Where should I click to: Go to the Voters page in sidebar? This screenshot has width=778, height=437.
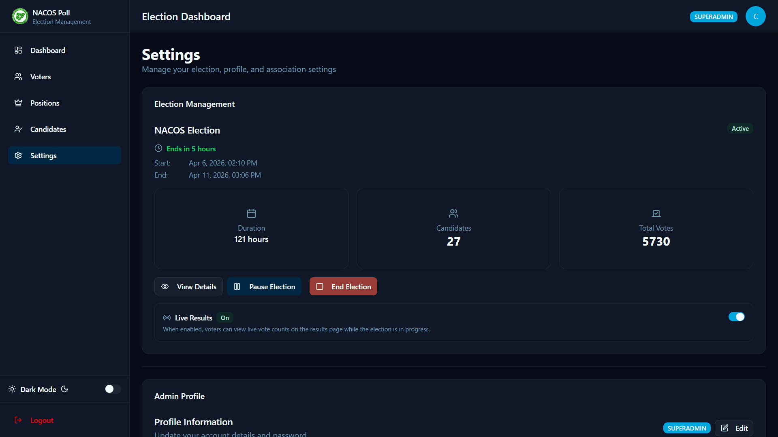(41, 77)
